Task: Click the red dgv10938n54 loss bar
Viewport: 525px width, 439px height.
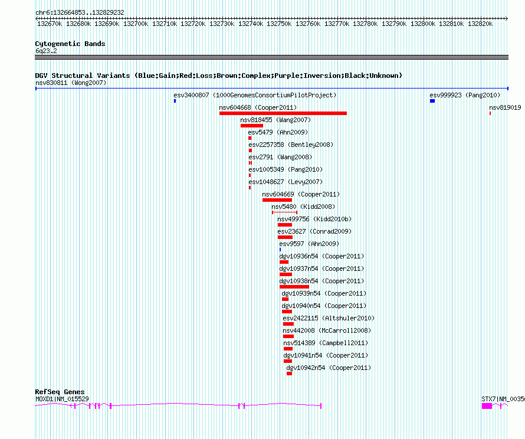Action: (x=294, y=287)
